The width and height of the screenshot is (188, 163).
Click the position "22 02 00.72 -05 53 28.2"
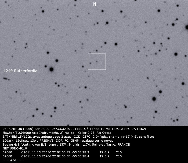point(71,152)
